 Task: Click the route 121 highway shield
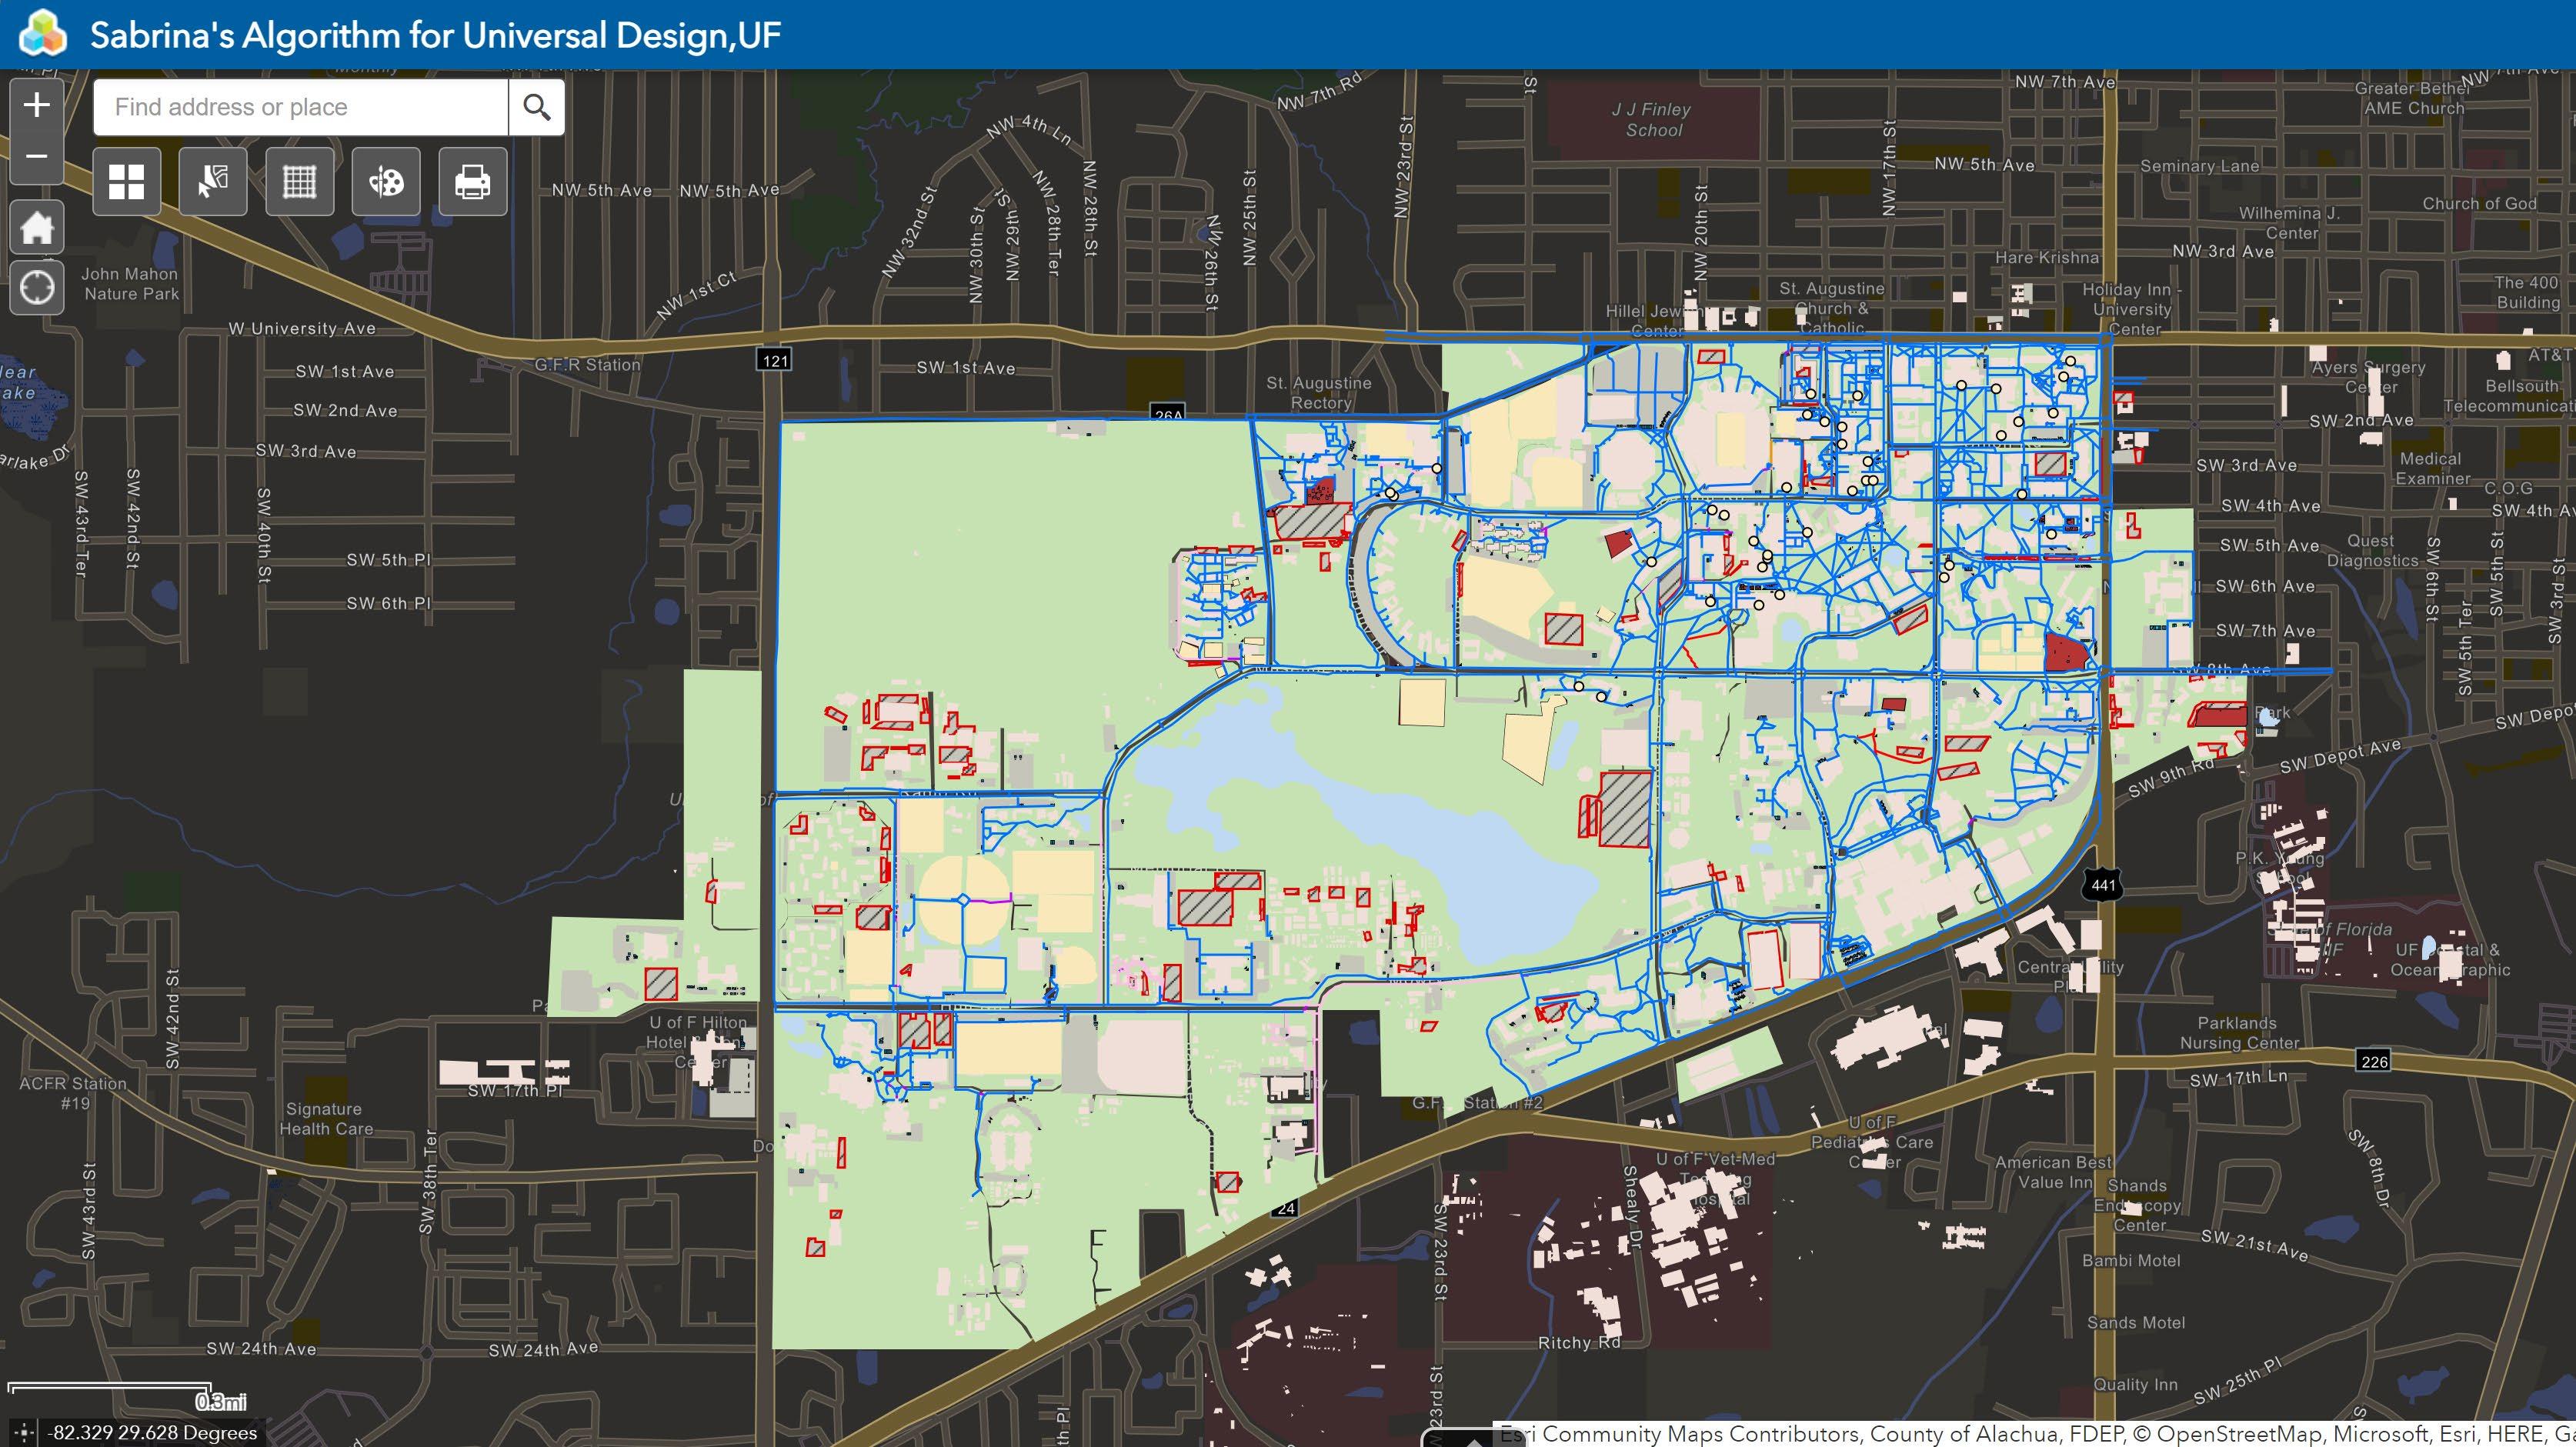pos(774,360)
